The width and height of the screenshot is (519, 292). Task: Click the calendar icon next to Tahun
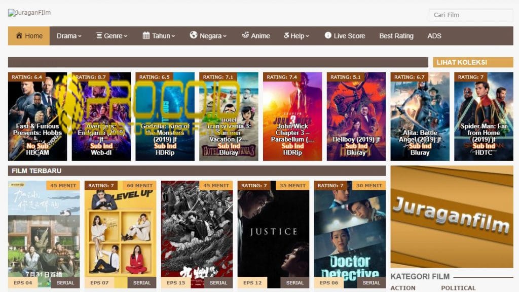(147, 36)
